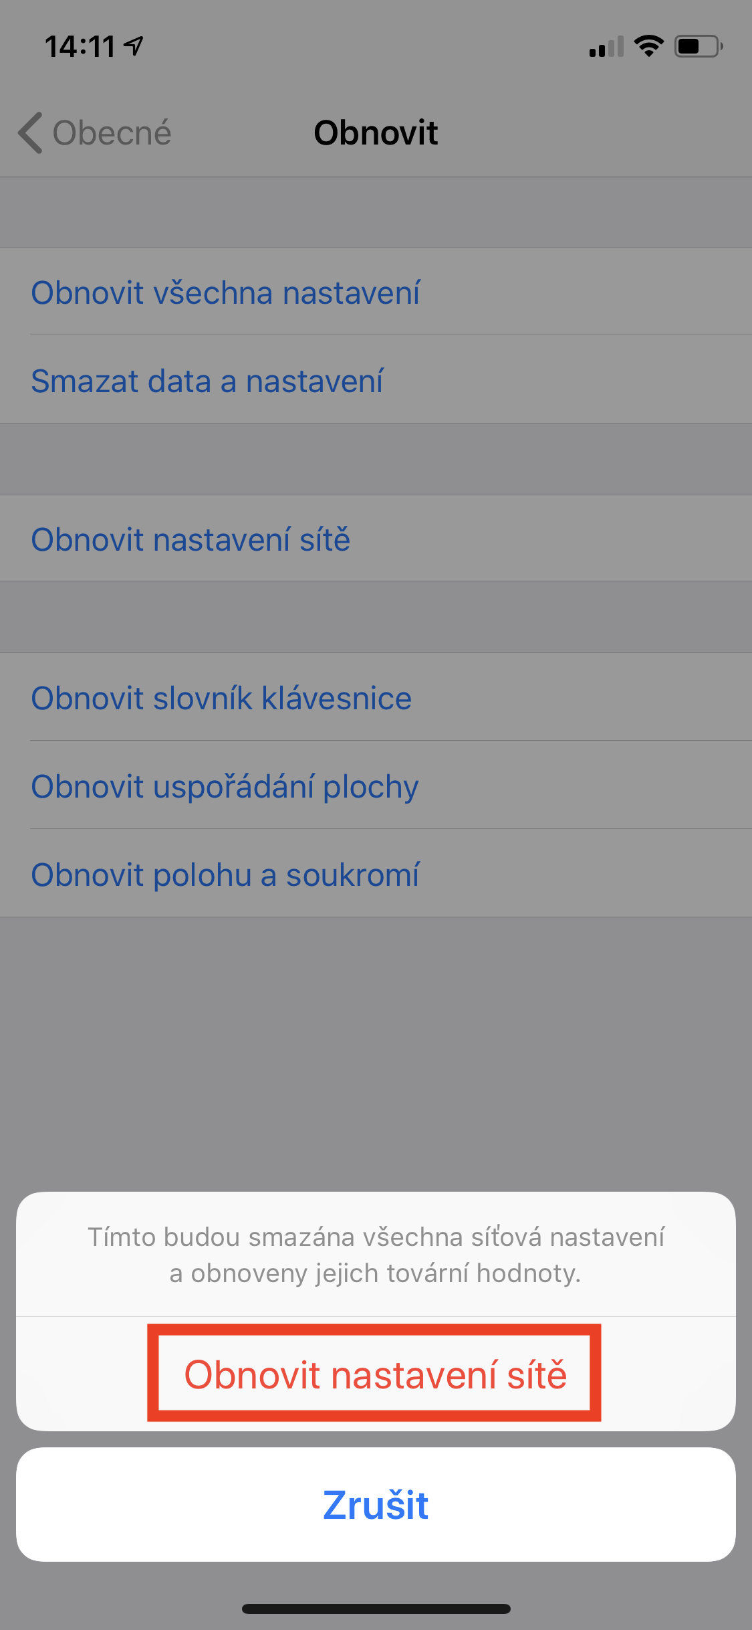Confirm with red Obnovit nastavení sítě button
The image size is (752, 1630).
375,1374
